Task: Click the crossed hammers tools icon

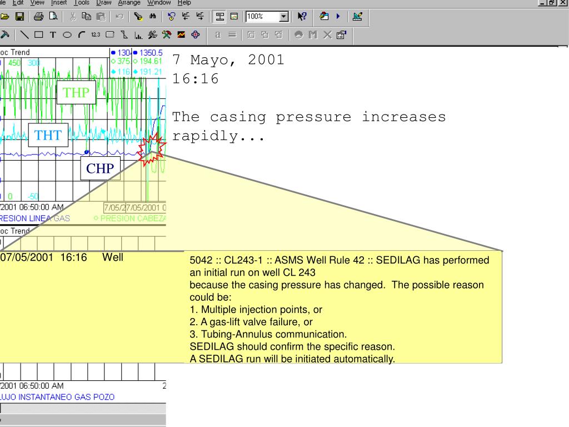Action: point(167,35)
